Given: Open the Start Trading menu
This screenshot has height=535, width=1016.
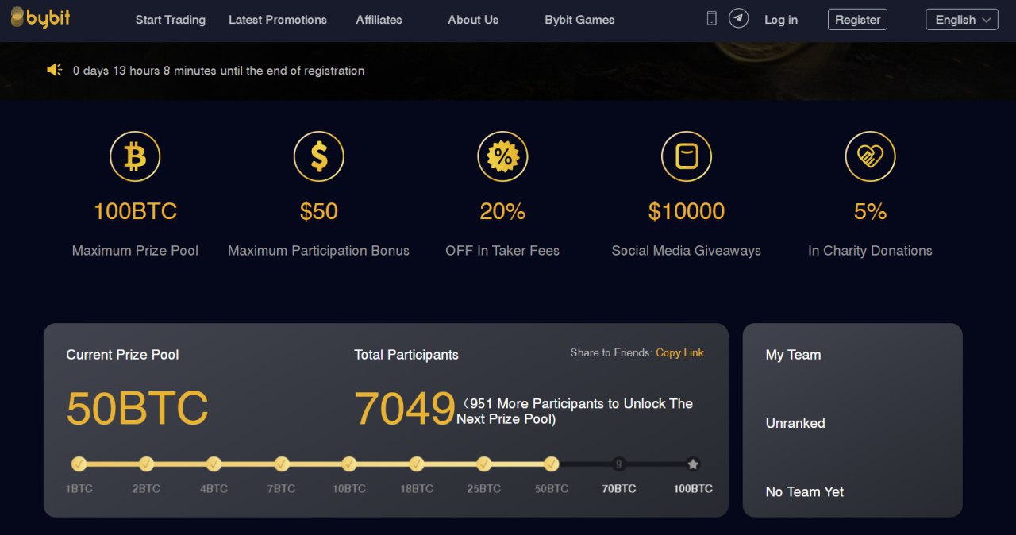Looking at the screenshot, I should [x=171, y=20].
